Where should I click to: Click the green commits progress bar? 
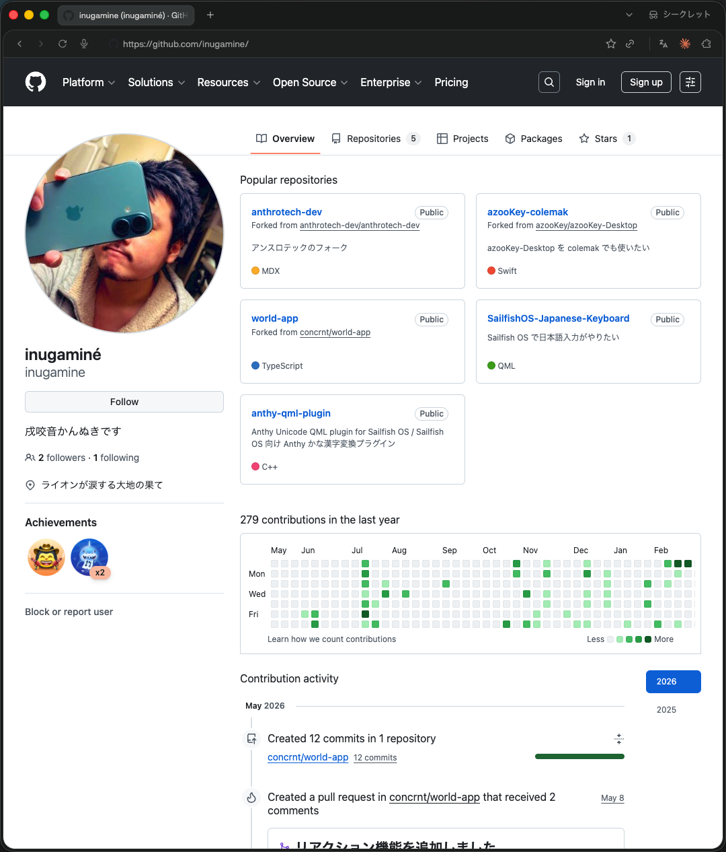[579, 756]
